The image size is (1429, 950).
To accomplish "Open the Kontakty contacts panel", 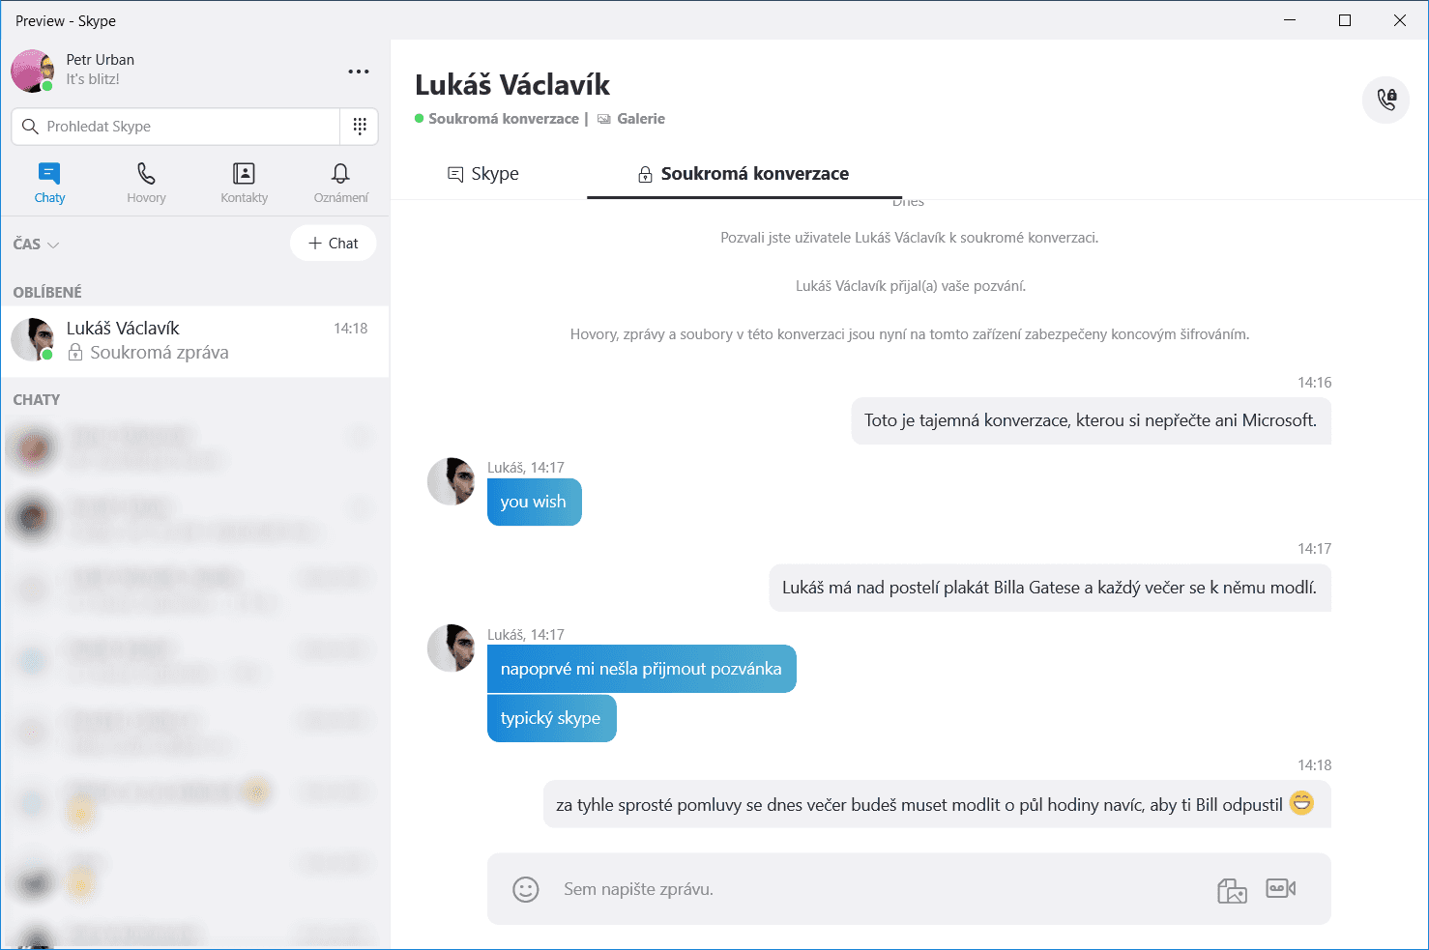I will coord(243,182).
